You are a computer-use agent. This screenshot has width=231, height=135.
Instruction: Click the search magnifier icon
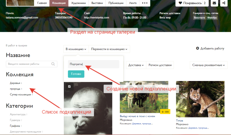[53, 64]
